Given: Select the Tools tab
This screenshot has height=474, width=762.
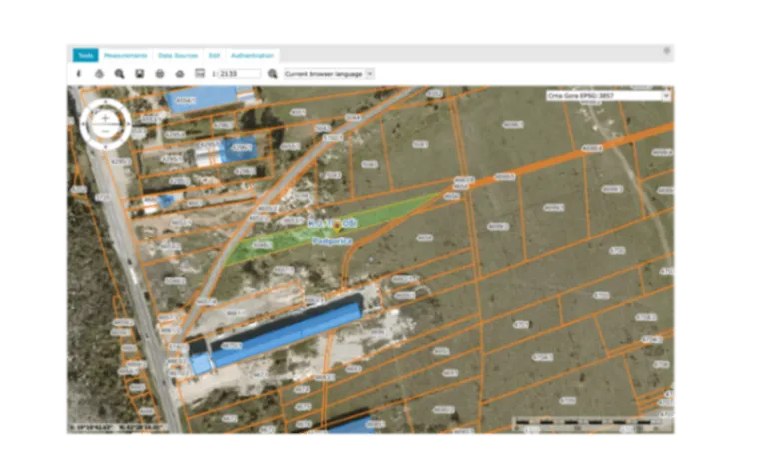Looking at the screenshot, I should click(85, 56).
